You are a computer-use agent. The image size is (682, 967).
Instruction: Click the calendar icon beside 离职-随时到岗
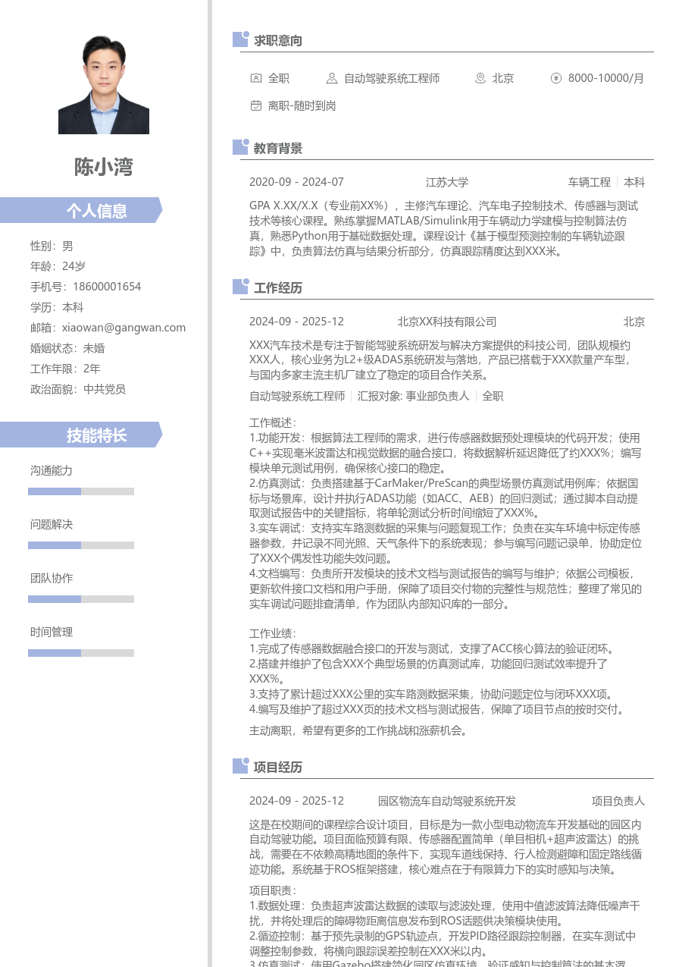[255, 105]
